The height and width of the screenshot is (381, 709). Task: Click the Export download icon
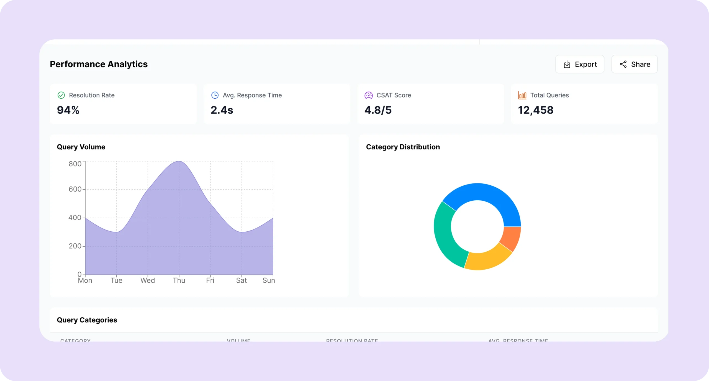[567, 64]
